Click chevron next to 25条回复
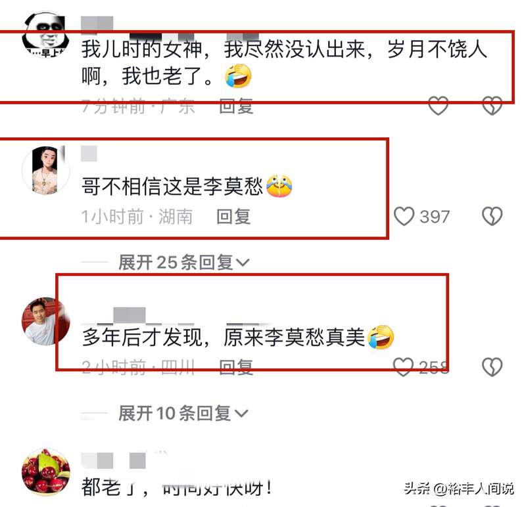 pos(243,263)
